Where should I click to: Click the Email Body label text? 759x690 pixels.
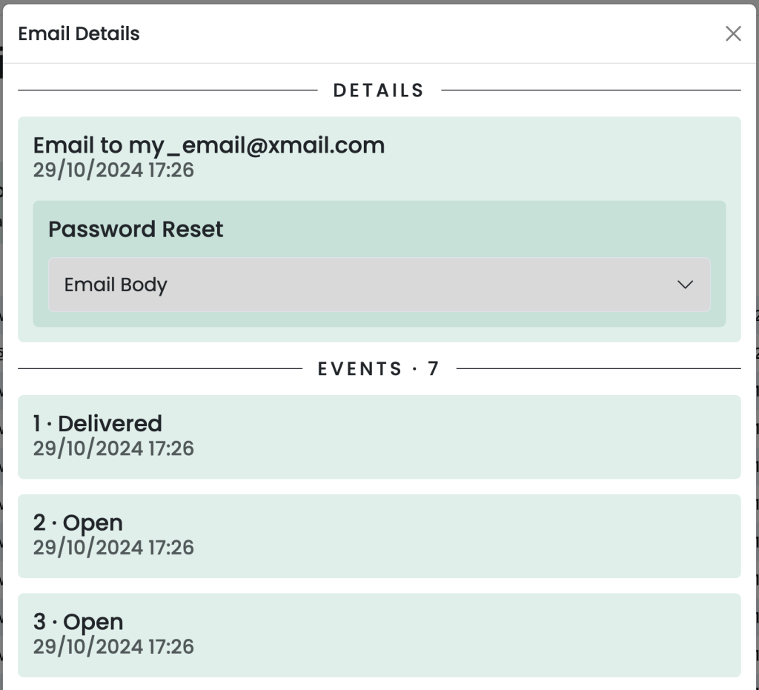(x=116, y=285)
